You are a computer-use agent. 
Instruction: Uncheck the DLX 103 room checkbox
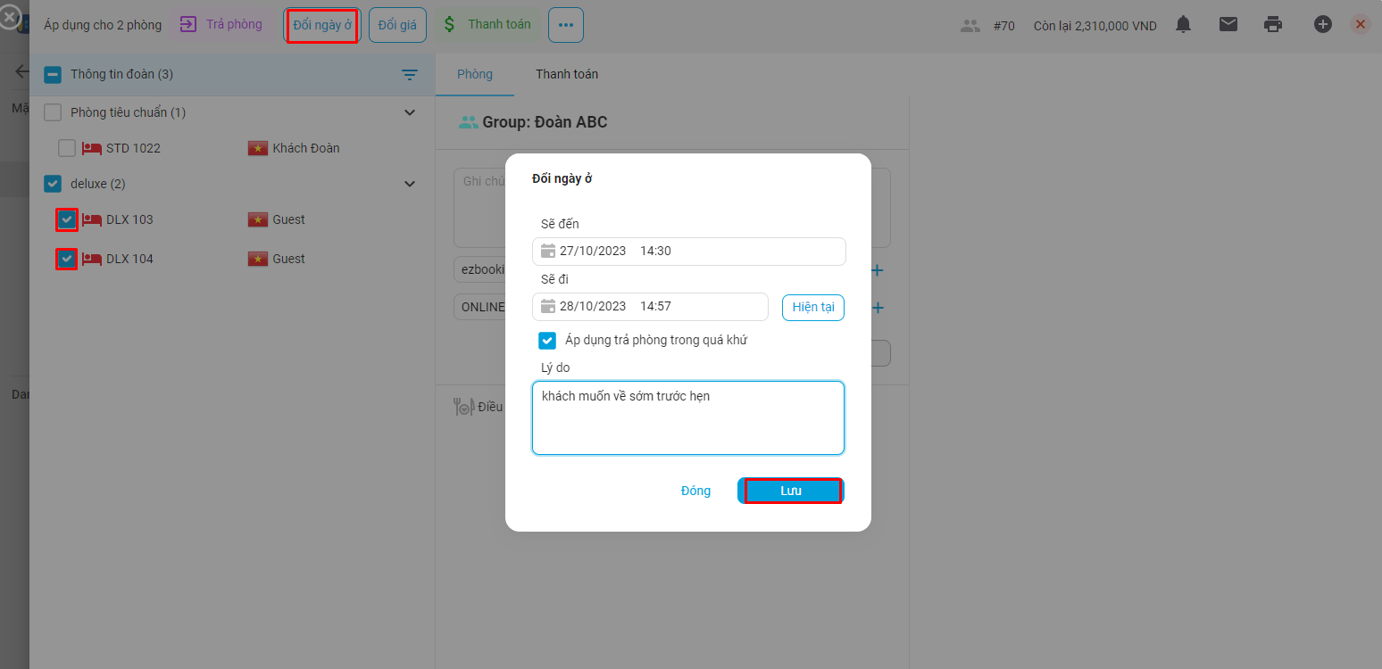[67, 219]
